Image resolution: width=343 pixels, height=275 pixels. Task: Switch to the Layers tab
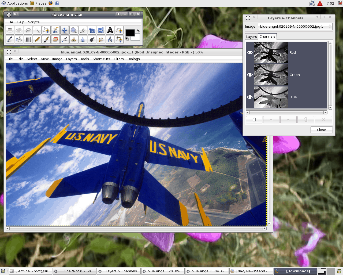(251, 37)
